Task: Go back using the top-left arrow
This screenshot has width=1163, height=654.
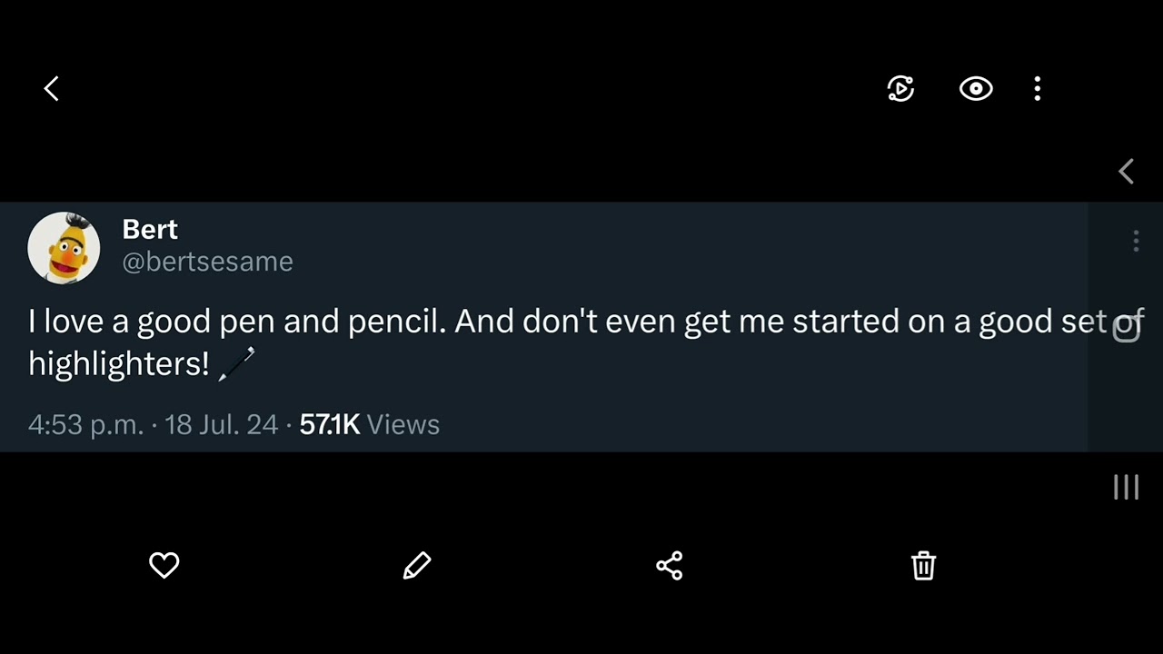Action: 52,88
